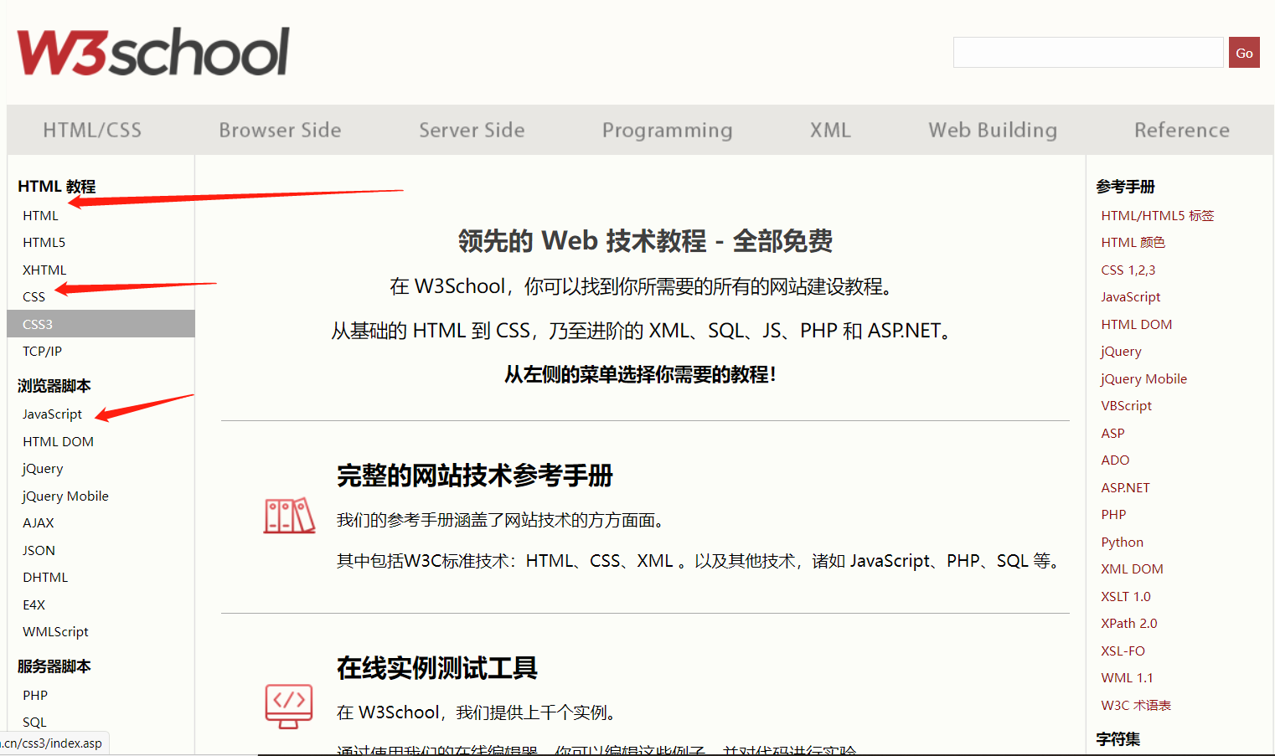Open the JSON tutorial link

(39, 550)
